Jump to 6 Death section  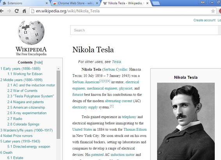coord(6,153)
